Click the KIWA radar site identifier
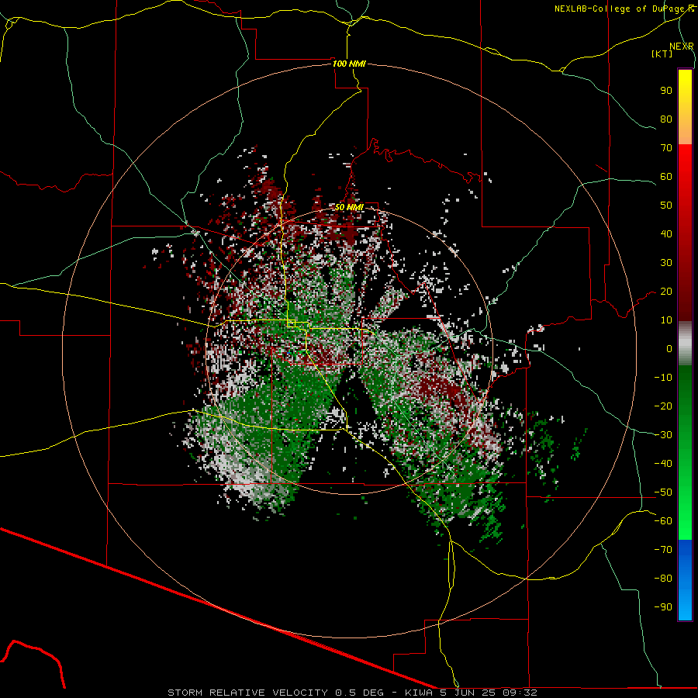This screenshot has height=698, width=698. (419, 693)
